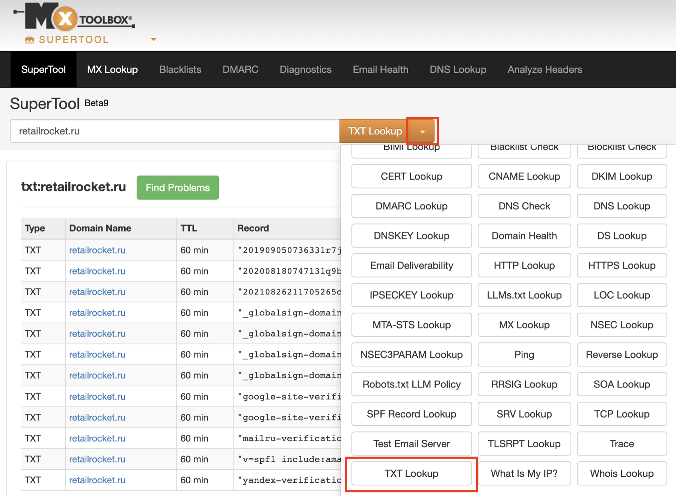Select DKIM Lookup option

point(622,176)
